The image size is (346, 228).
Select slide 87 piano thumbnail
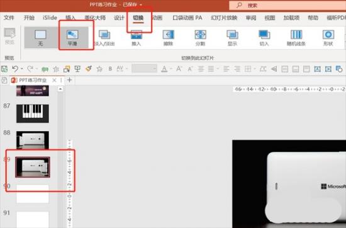pyautogui.click(x=33, y=113)
